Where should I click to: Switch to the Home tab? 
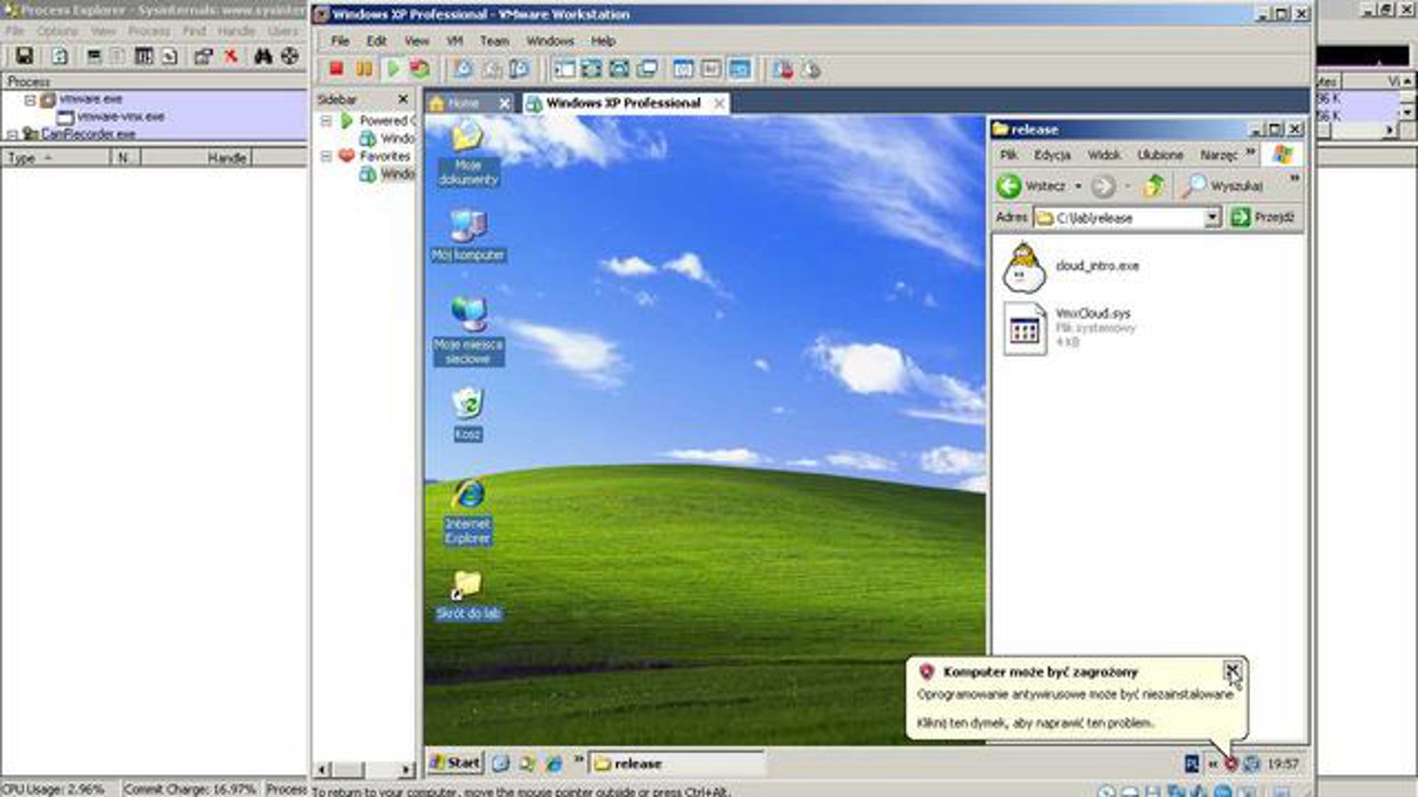pos(463,103)
